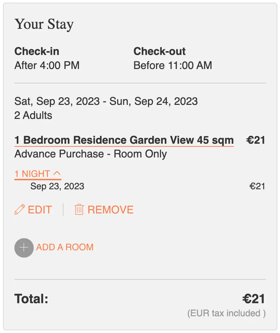Click the Sat, Sep 23 - Sun, Sep 24 dates
Viewport: 280px width, 333px height.
pyautogui.click(x=106, y=101)
